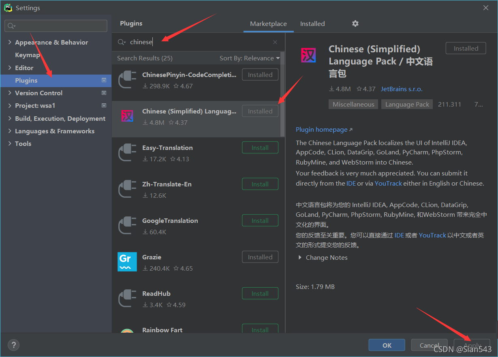Follow the YouTrack link in Chinese description
This screenshot has width=498, height=357.
(x=432, y=235)
